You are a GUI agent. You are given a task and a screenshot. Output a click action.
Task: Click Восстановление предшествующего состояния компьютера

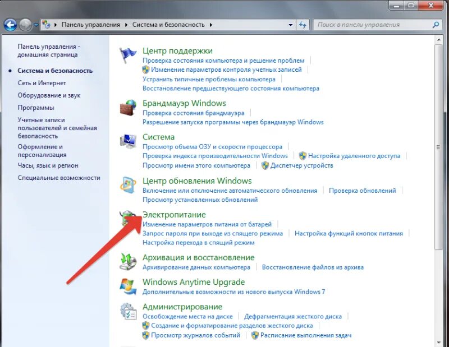pyautogui.click(x=231, y=89)
